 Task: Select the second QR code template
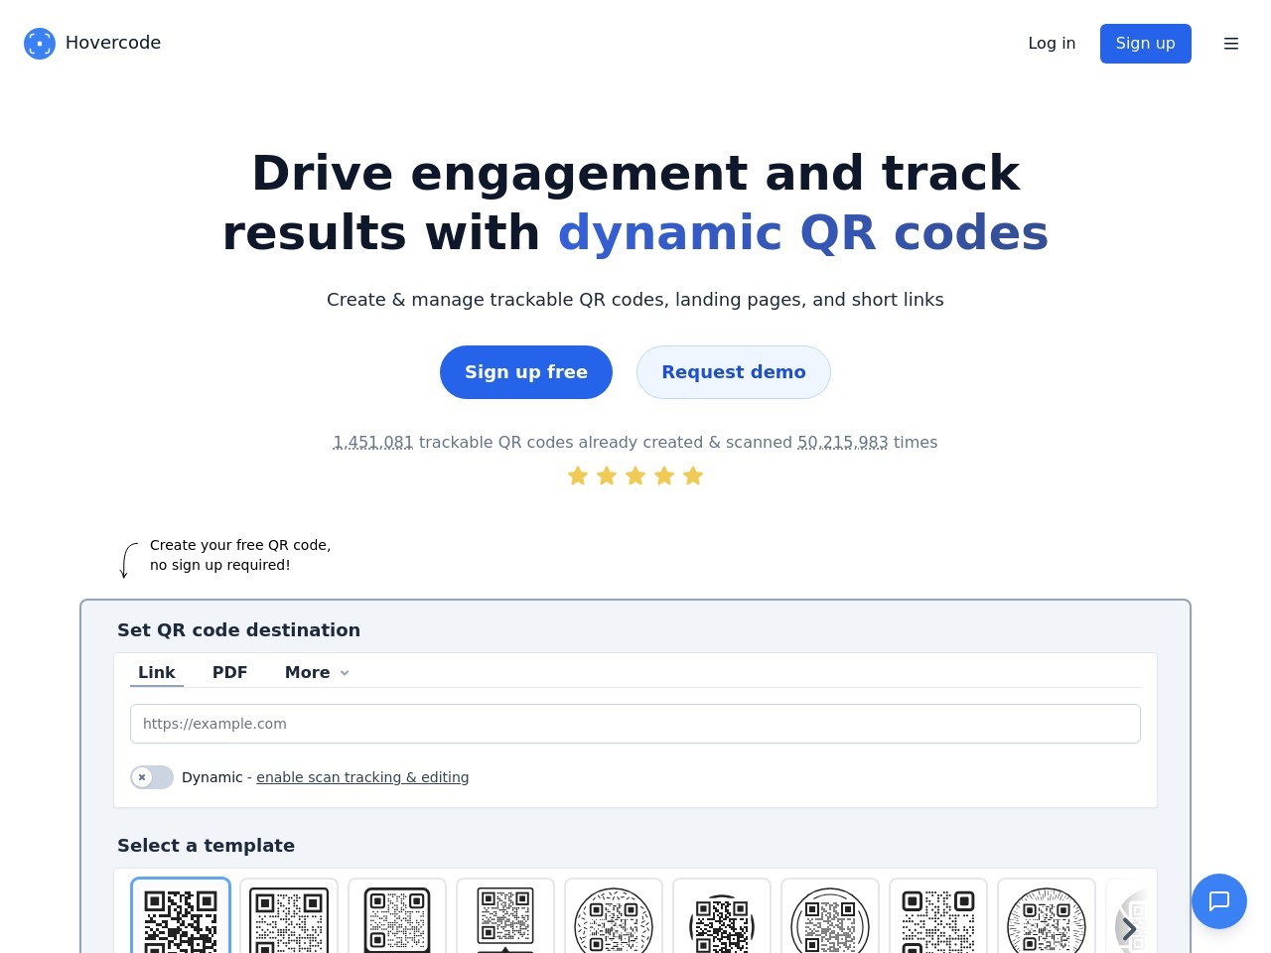[289, 917]
